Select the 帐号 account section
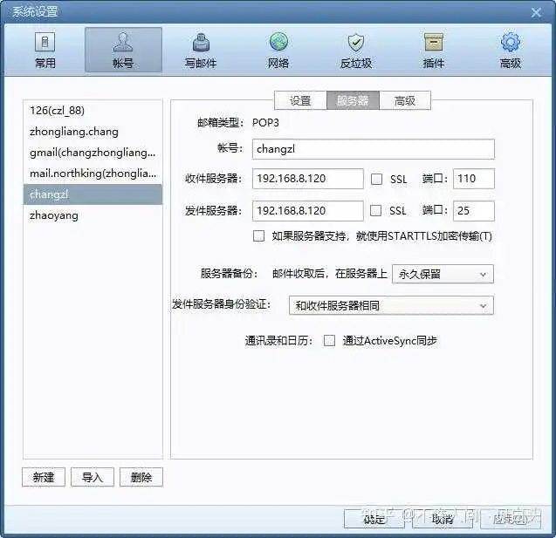The image size is (556, 538). 123,50
